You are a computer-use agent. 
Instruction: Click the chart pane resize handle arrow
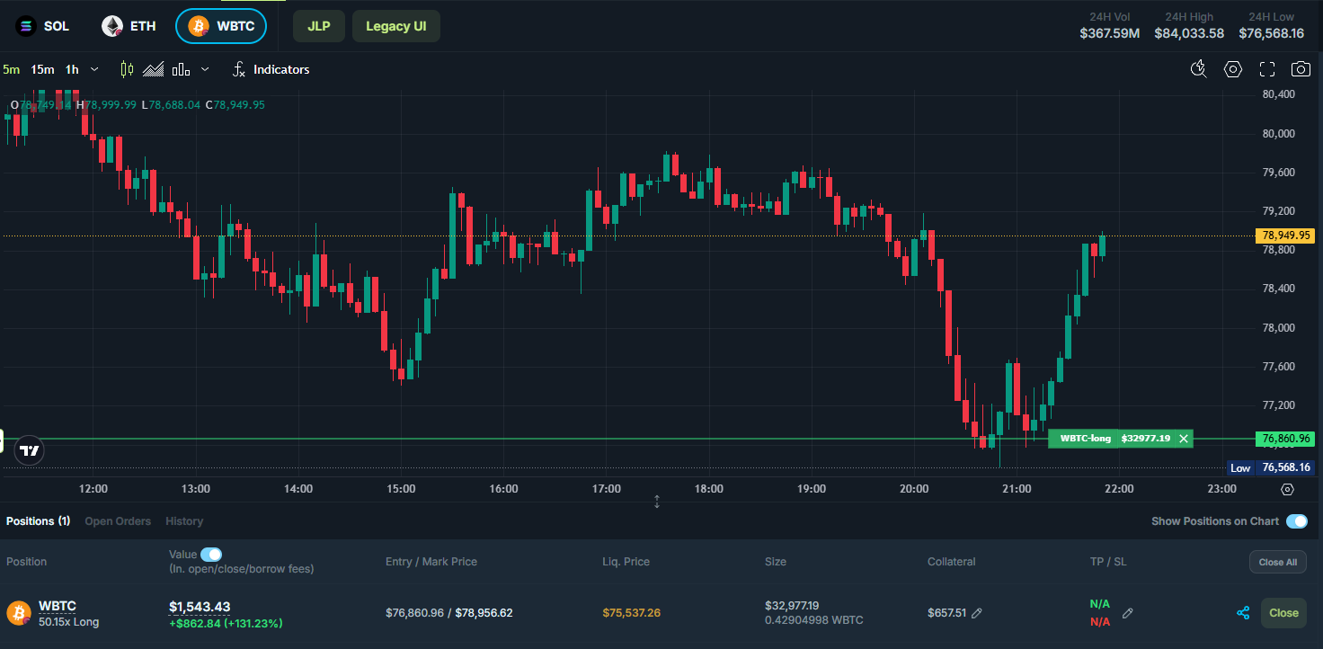click(x=657, y=502)
